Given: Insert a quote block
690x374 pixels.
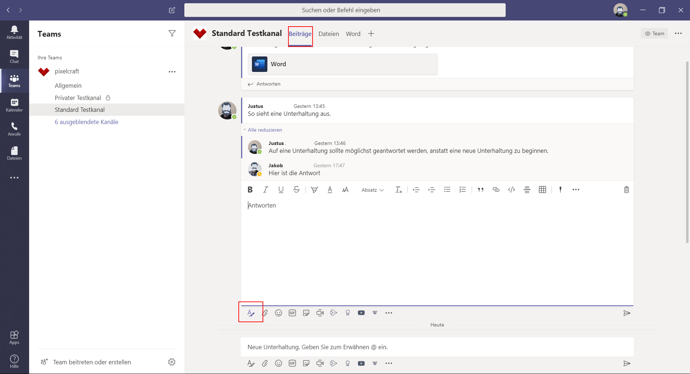Looking at the screenshot, I should (x=481, y=190).
